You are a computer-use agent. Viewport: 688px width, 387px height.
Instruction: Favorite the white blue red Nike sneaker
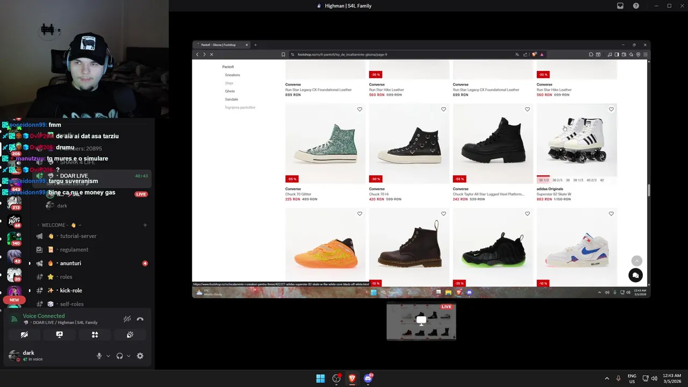[611, 213]
